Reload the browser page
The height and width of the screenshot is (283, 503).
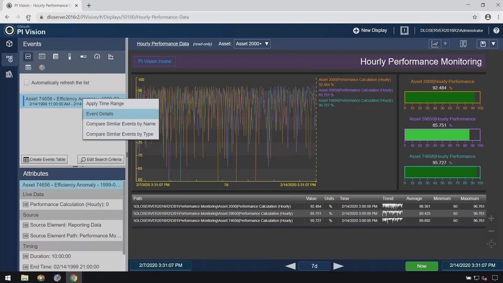tap(28, 17)
